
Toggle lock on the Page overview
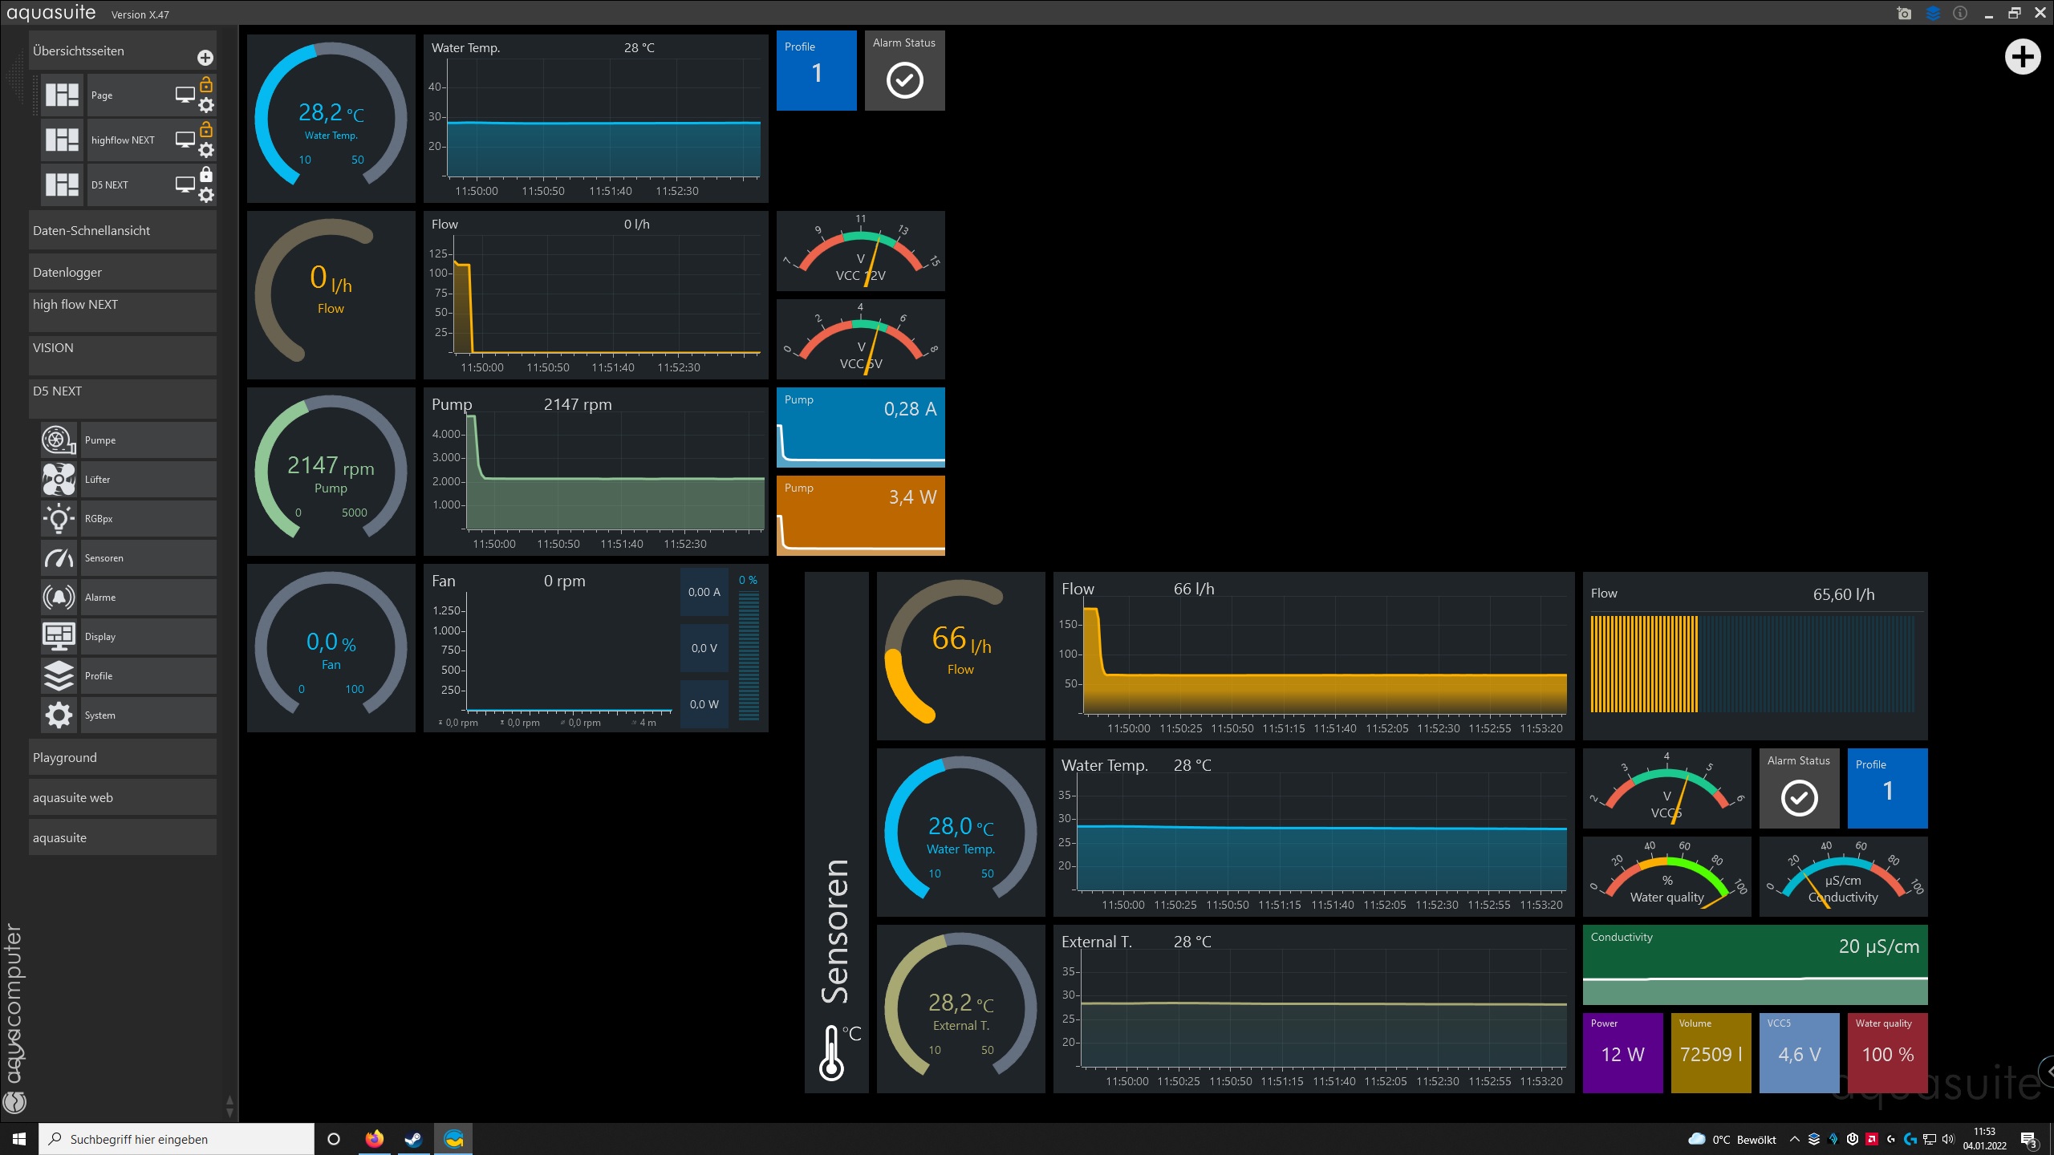click(206, 84)
